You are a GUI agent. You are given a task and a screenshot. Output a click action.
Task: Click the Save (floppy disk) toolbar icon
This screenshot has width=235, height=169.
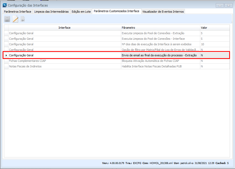point(7,19)
